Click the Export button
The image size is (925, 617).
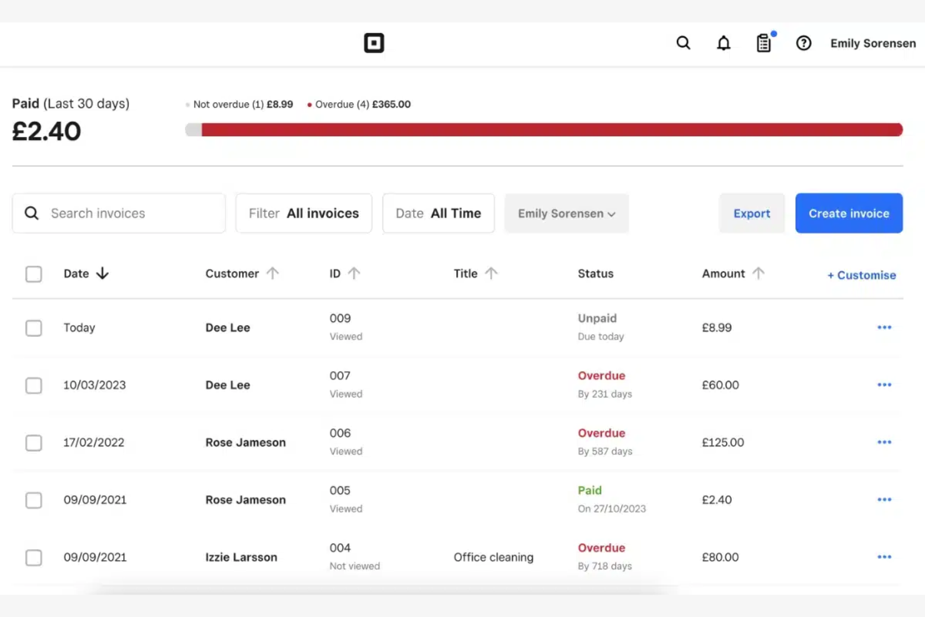pyautogui.click(x=751, y=213)
